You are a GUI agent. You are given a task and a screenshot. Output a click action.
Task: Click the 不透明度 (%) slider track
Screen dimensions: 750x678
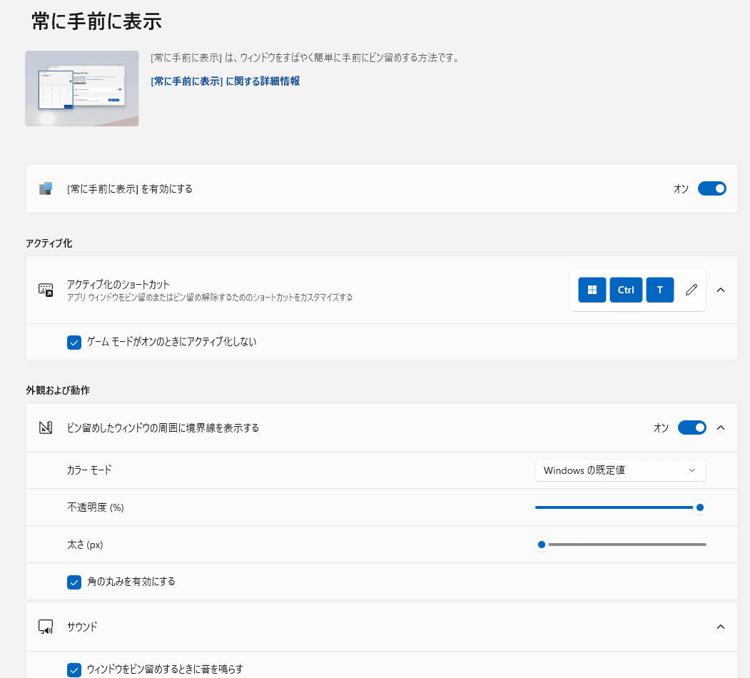coord(614,507)
